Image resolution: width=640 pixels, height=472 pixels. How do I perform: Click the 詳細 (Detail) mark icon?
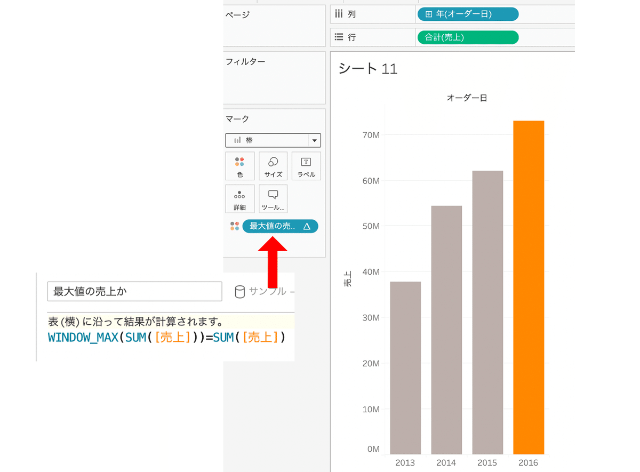tap(239, 198)
